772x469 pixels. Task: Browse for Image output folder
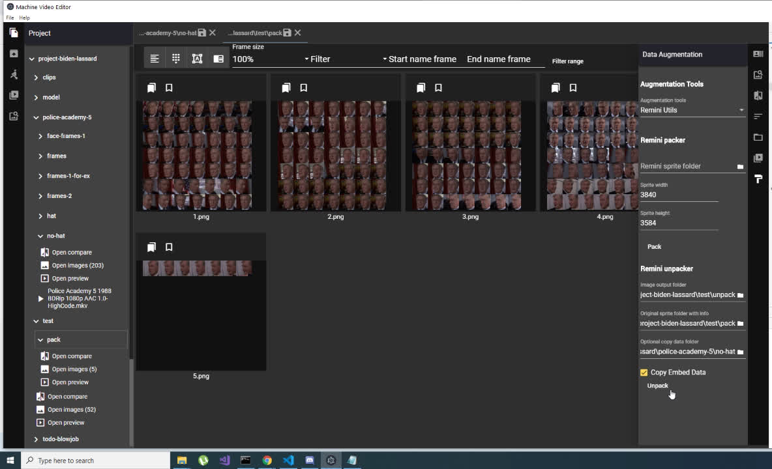tap(740, 295)
